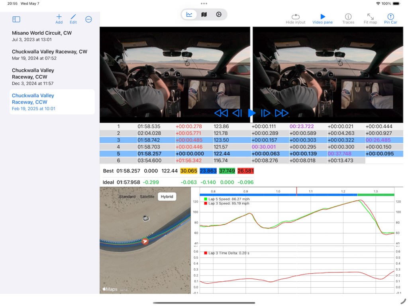408x306 pixels.
Task: Click the yellow 30.065 best sector swatch
Action: pos(188,171)
